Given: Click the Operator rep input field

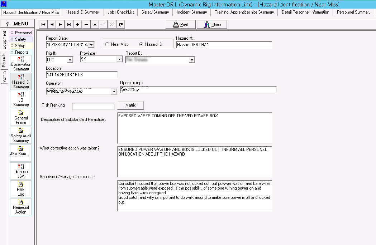Looking at the screenshot, I should (198, 89).
